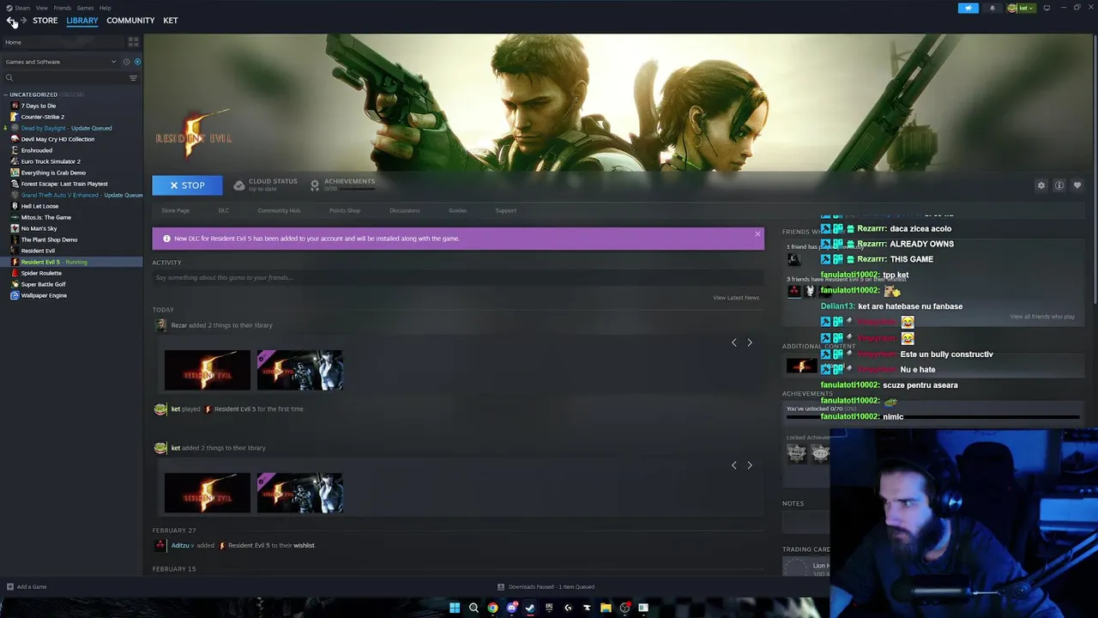Viewport: 1098px width, 618px height.
Task: Open the Discussions link
Action: [x=405, y=210]
